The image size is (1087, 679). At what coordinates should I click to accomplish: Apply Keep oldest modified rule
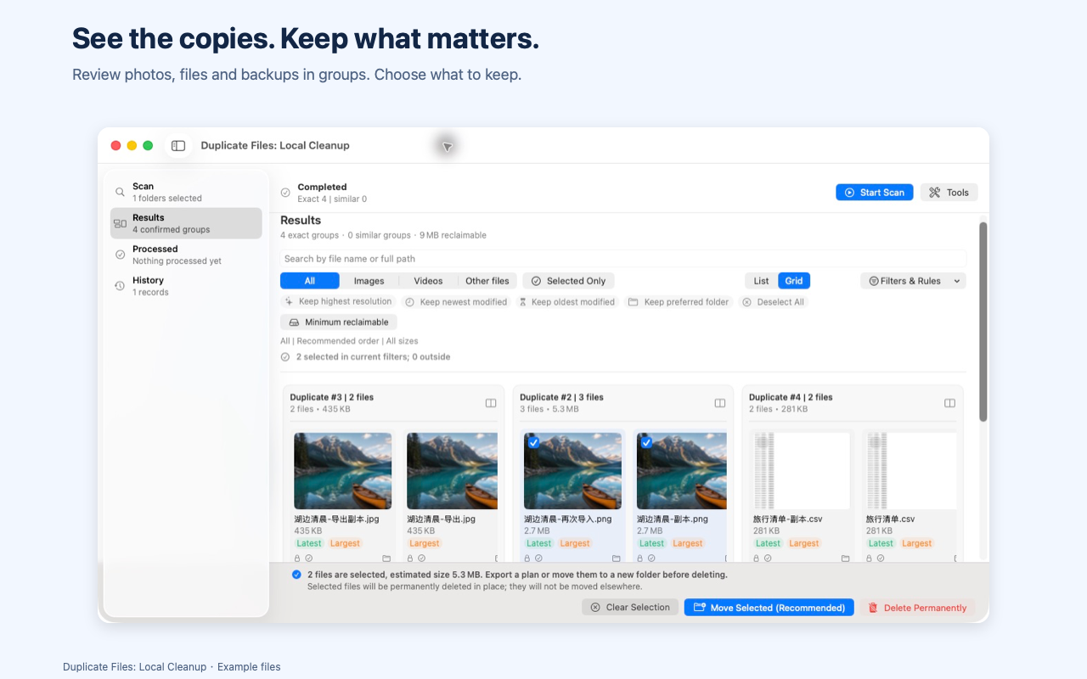pos(567,302)
